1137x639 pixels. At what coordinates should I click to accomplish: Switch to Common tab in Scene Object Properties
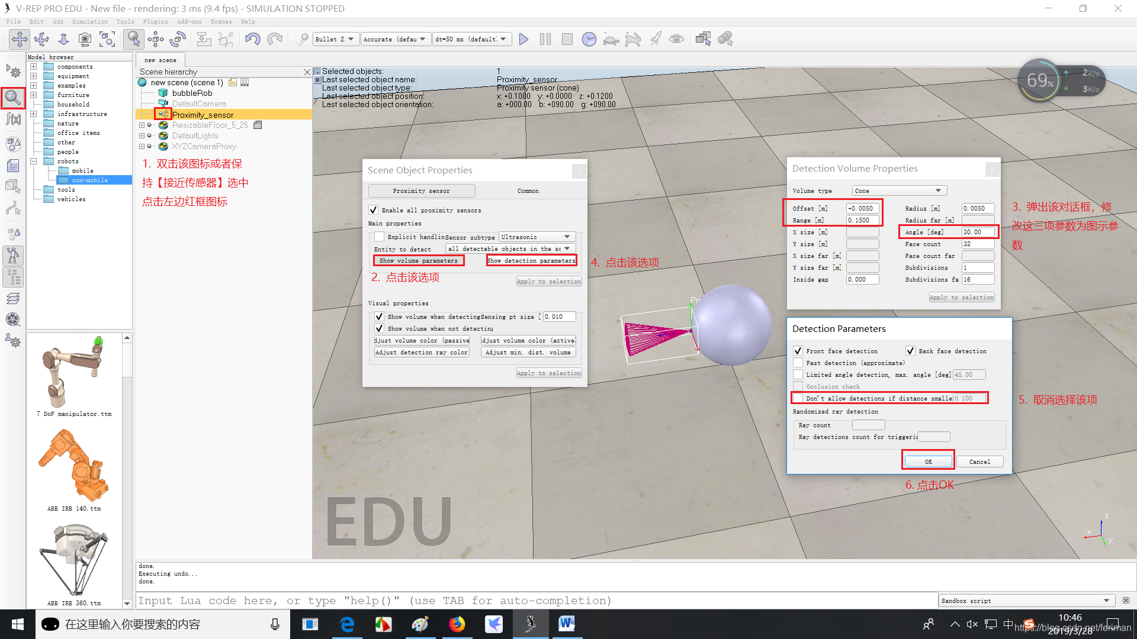pos(528,191)
